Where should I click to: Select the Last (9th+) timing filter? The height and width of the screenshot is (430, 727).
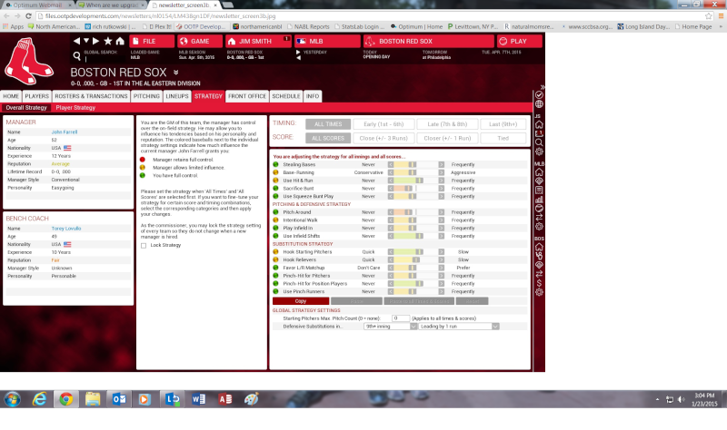[x=503, y=124]
